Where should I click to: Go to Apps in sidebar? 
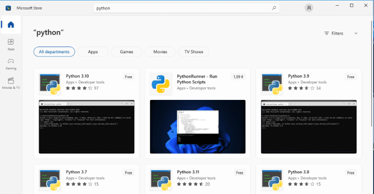[x=11, y=45]
